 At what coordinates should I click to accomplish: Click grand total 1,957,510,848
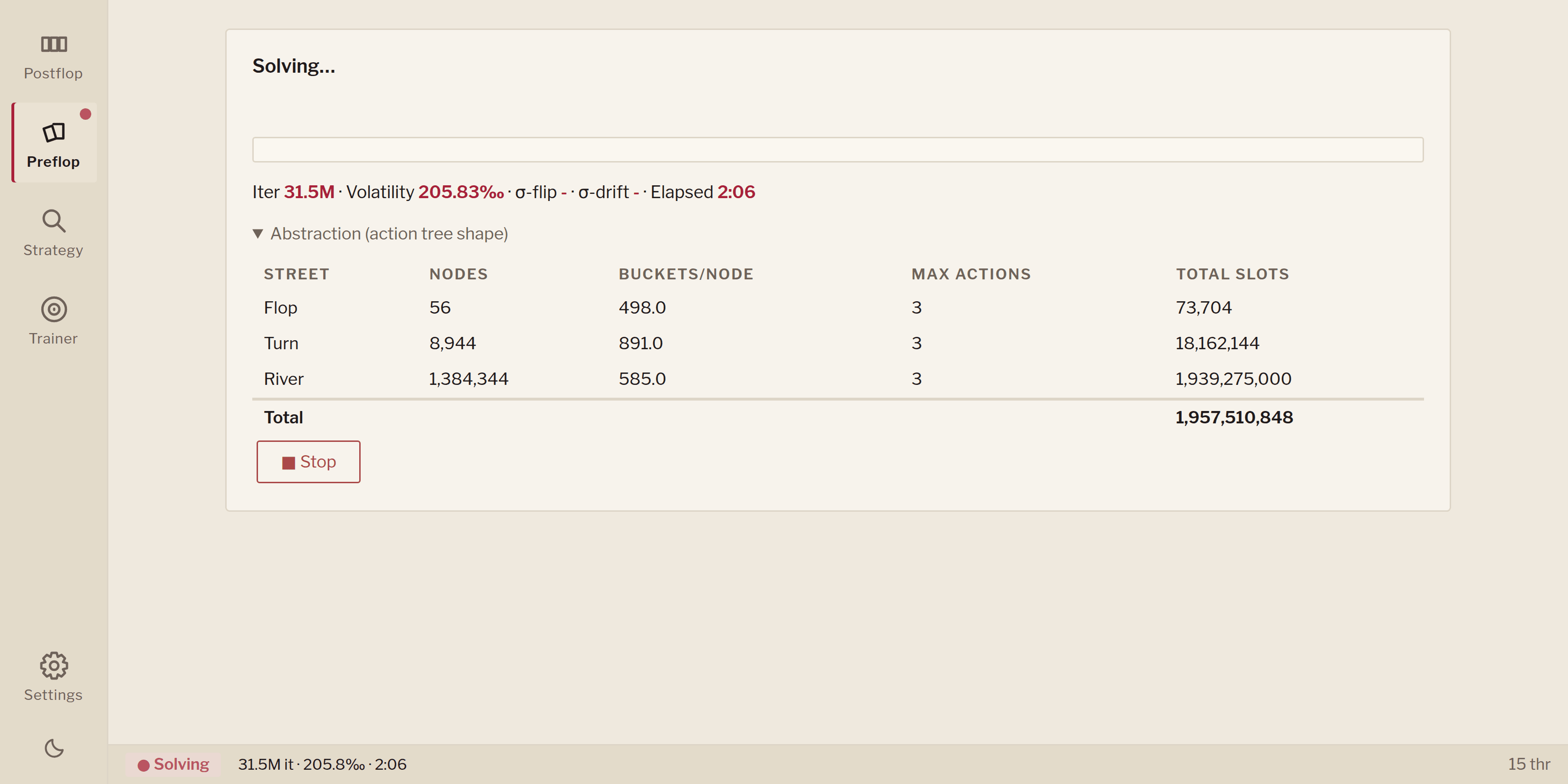[x=1234, y=418]
